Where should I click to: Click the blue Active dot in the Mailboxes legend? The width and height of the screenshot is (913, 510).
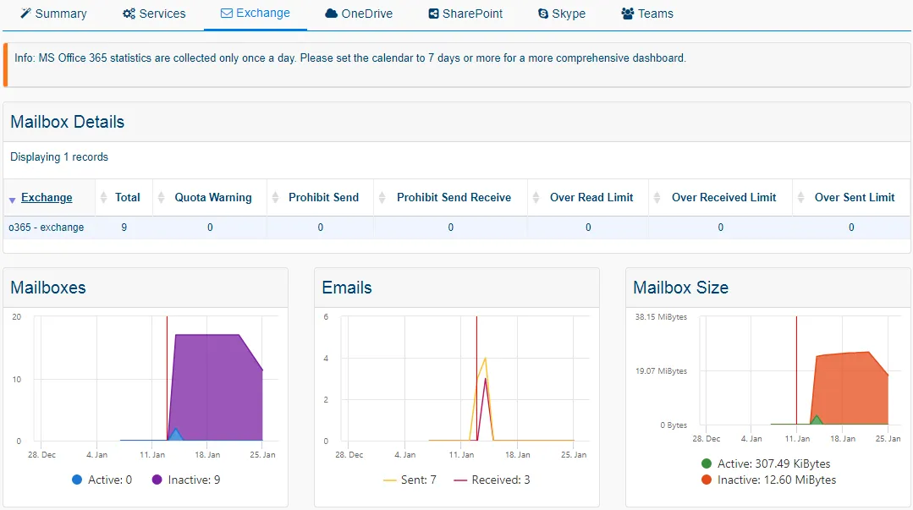click(x=80, y=480)
